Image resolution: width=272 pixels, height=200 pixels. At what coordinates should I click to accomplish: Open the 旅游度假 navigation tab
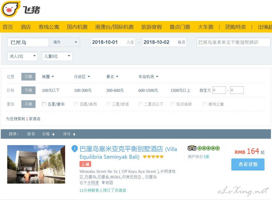pyautogui.click(x=152, y=27)
